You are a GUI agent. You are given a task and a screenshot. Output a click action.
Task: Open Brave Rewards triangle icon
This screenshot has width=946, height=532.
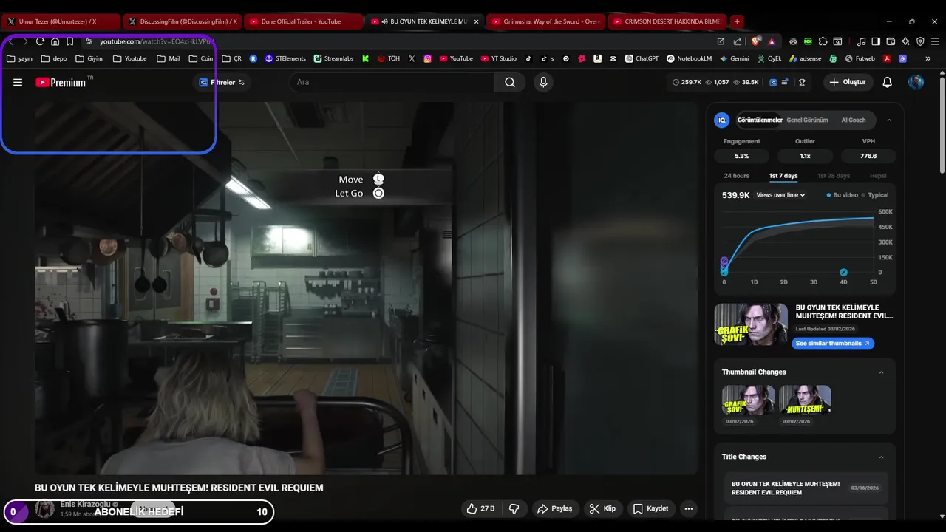[x=772, y=41]
